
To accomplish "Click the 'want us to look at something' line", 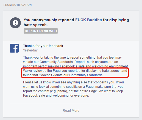I will pyautogui.click(x=73, y=87).
